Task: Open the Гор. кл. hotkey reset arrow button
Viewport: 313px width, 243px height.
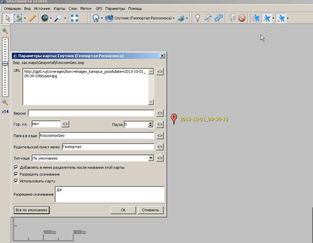Action: (x=66, y=124)
